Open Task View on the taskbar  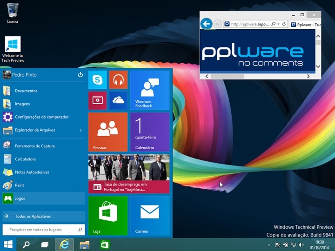click(x=45, y=244)
